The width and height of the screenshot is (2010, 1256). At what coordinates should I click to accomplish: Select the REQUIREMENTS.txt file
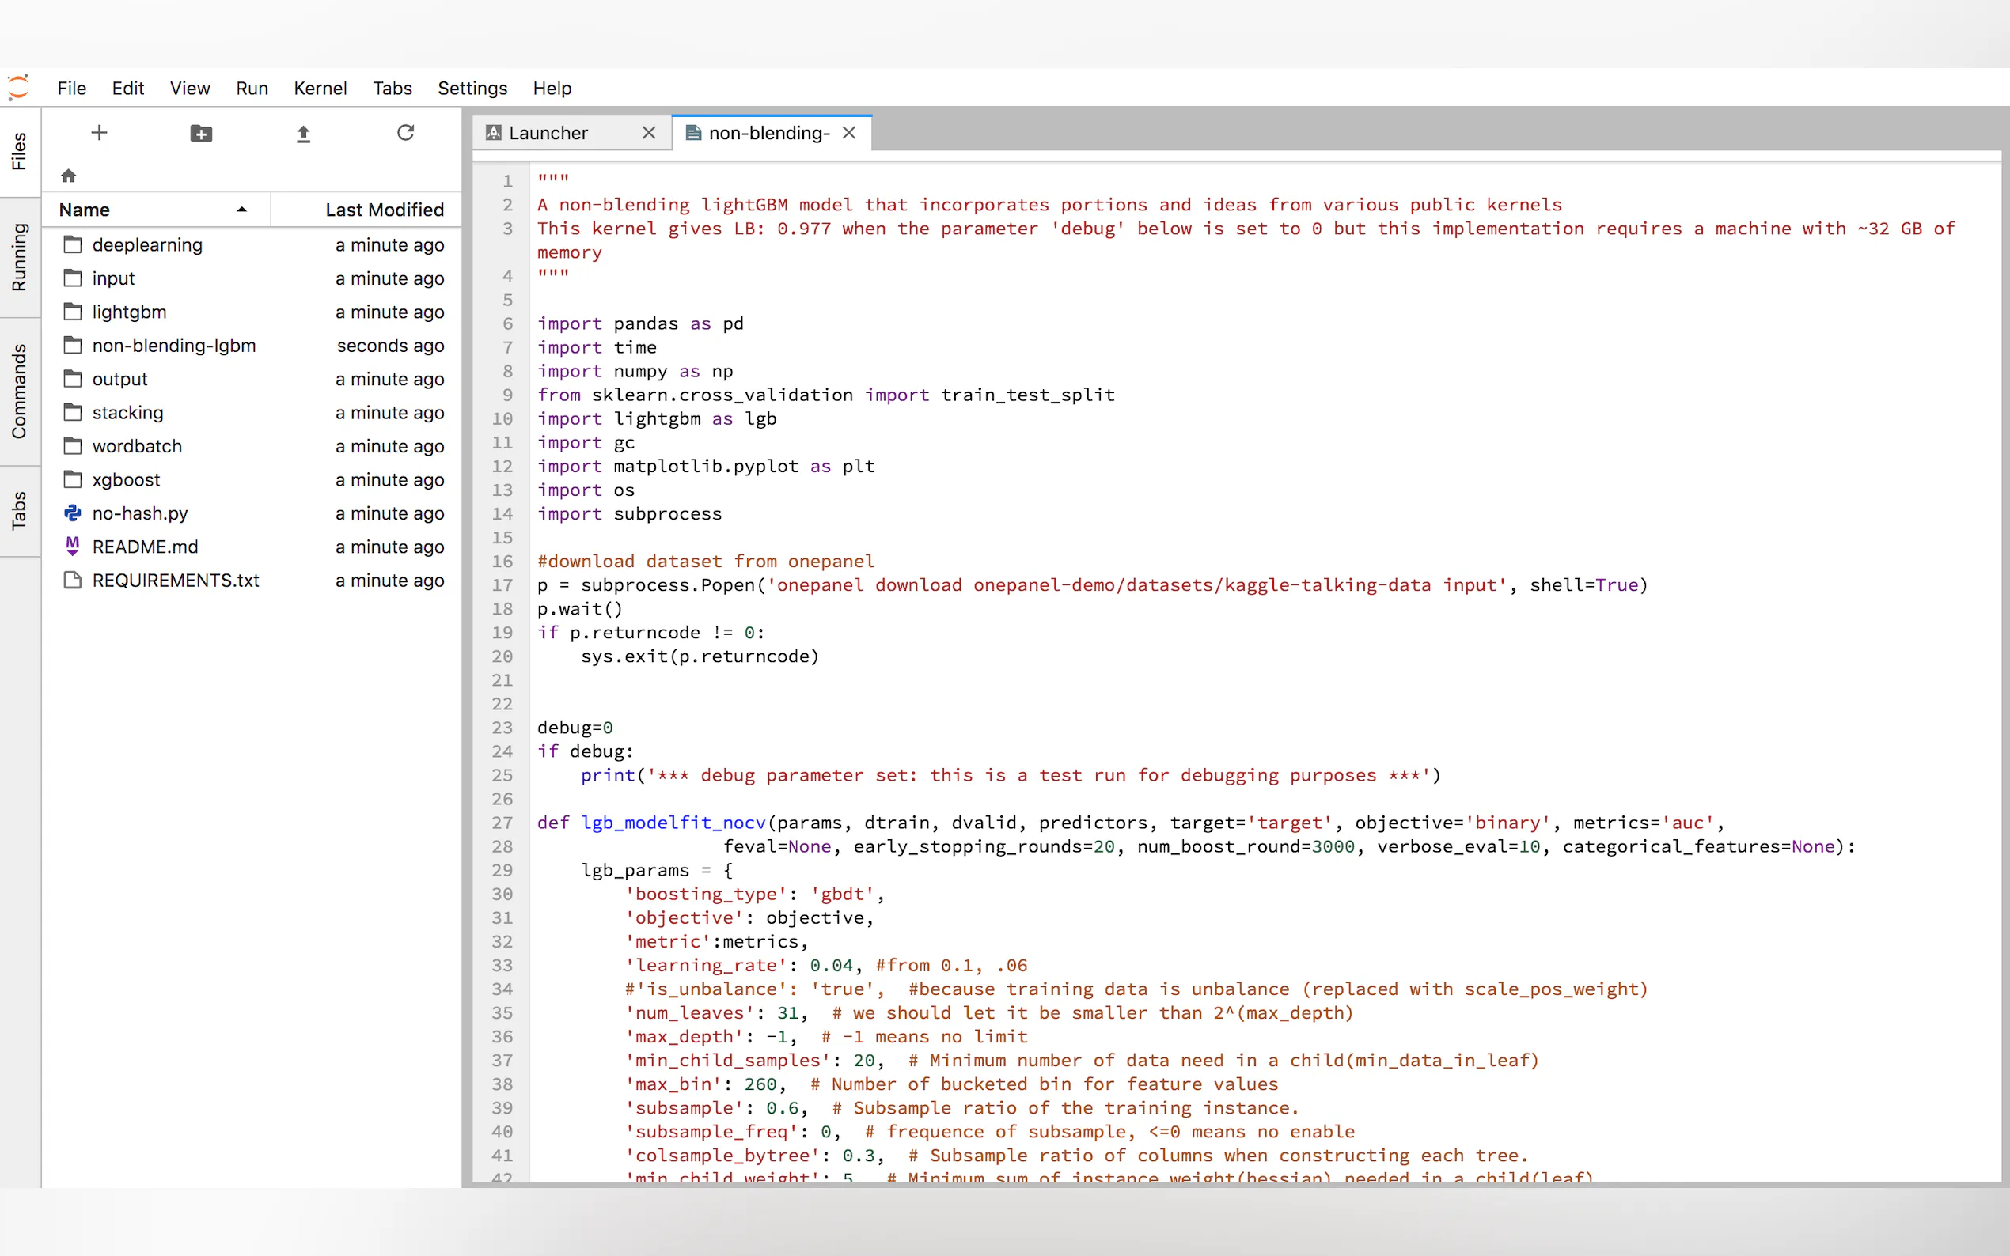coord(176,581)
